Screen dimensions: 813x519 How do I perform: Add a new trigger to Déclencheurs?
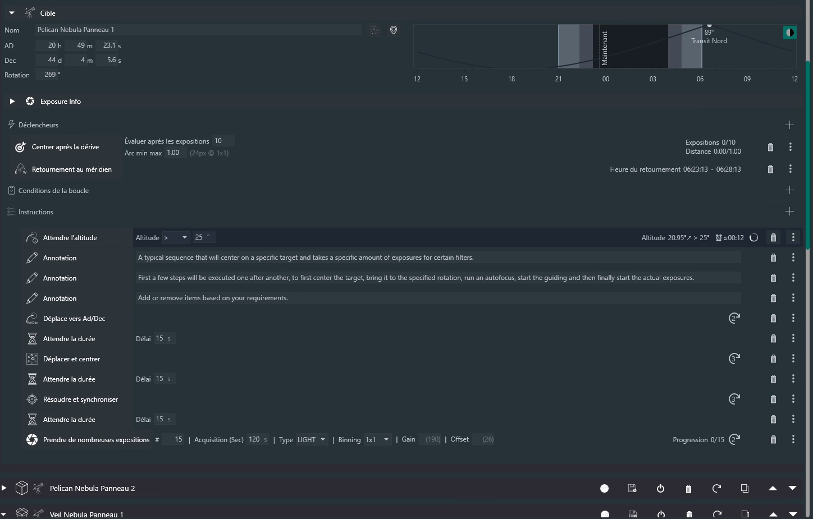tap(789, 125)
